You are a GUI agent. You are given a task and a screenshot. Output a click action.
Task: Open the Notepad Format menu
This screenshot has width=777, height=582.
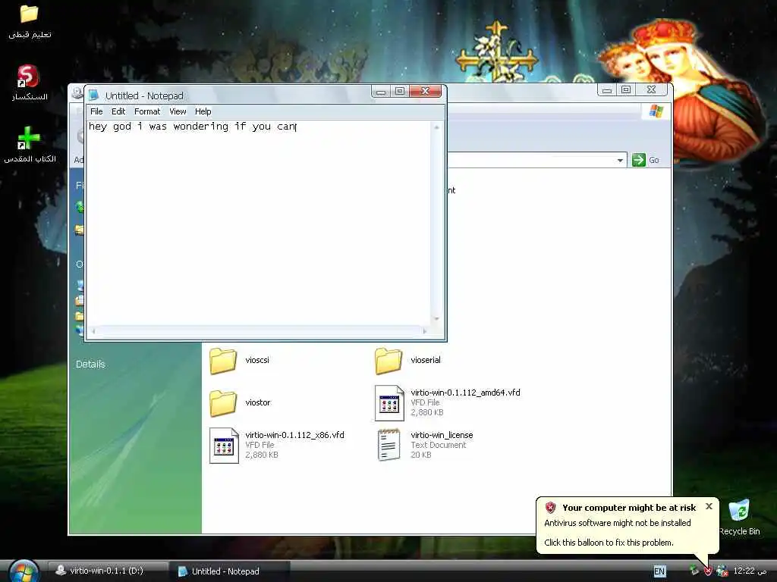point(147,111)
